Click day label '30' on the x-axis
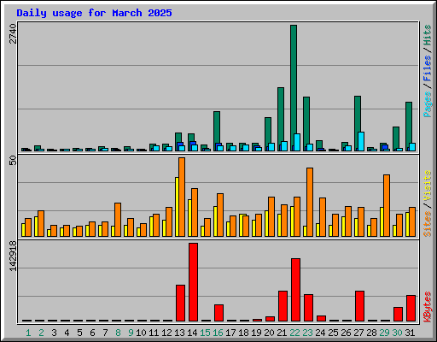437x342 pixels. (x=397, y=333)
